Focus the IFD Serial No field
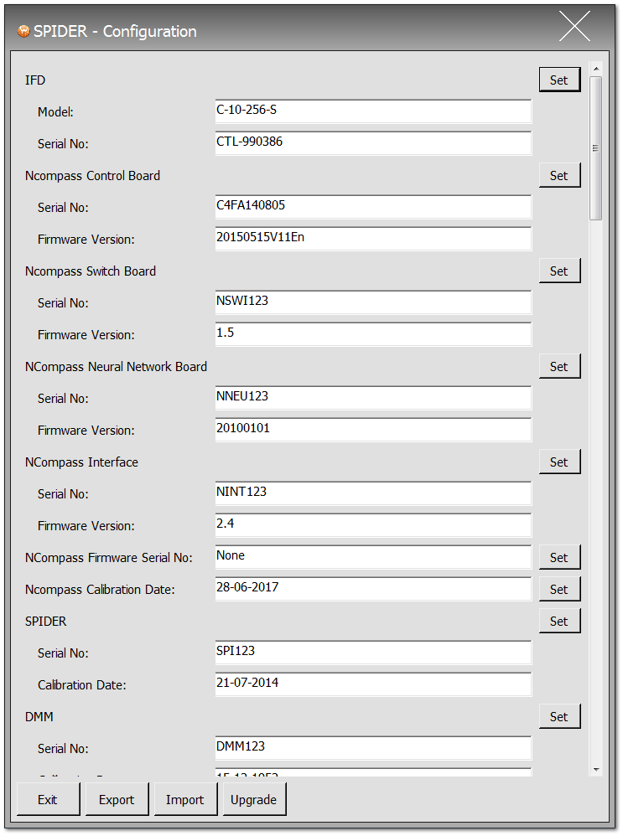Screen dimensions: 623x836 (373, 143)
